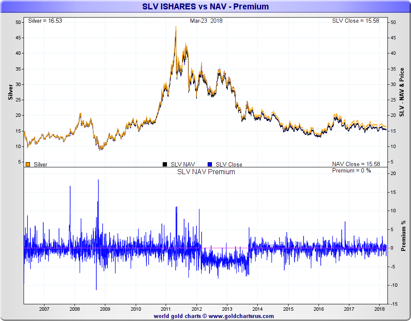
Task: Click the late-2007 premium spike near 17%
Action: pyautogui.click(x=70, y=187)
